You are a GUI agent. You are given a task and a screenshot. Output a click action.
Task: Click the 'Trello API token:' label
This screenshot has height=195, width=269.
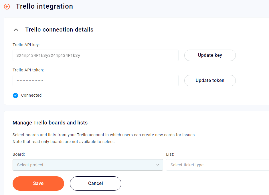point(28,70)
